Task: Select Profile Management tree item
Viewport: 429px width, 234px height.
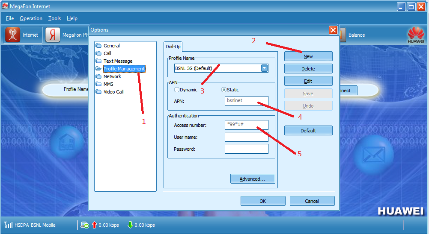Action: coord(124,69)
